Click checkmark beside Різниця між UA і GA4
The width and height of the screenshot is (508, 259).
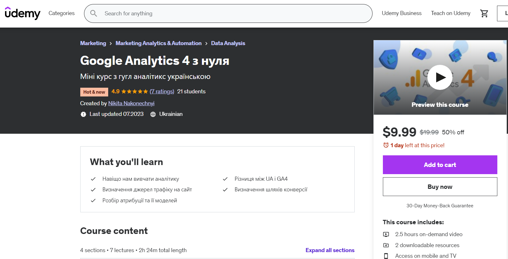(x=225, y=179)
